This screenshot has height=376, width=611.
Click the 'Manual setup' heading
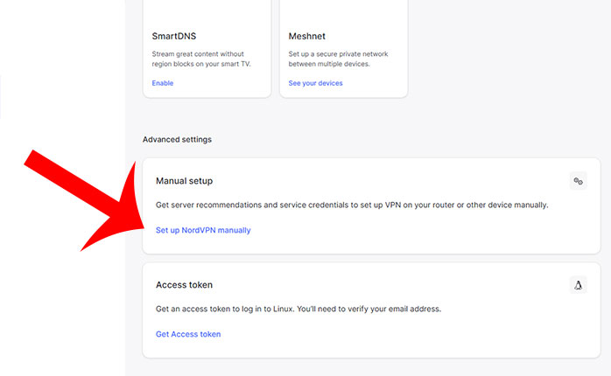click(x=184, y=181)
